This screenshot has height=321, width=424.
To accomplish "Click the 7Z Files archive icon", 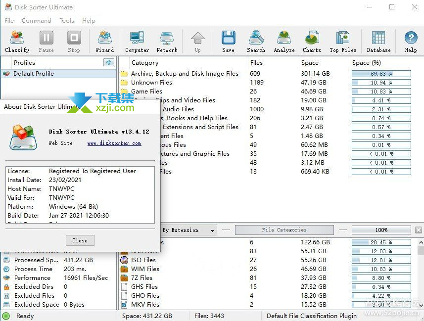I will click(x=124, y=278).
